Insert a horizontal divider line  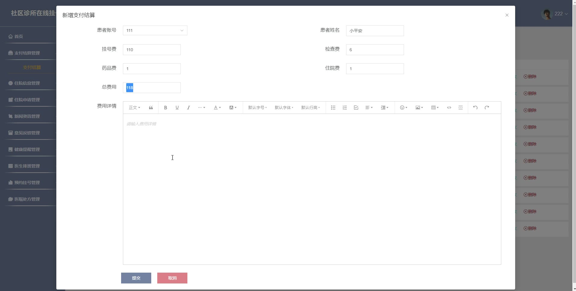point(461,108)
